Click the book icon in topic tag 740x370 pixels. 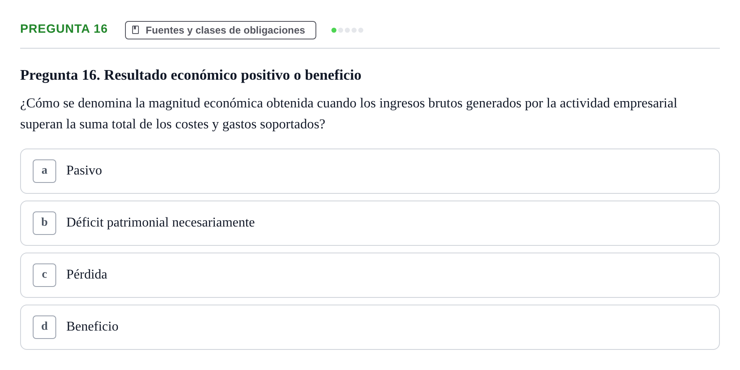coord(135,30)
